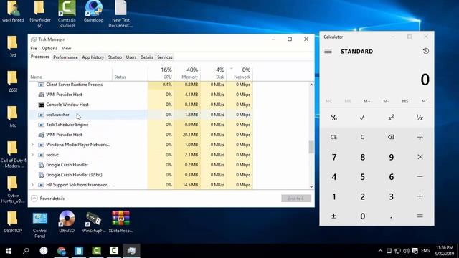Select the Task Scheduler Engine process
The width and height of the screenshot is (459, 258).
(x=141, y=125)
